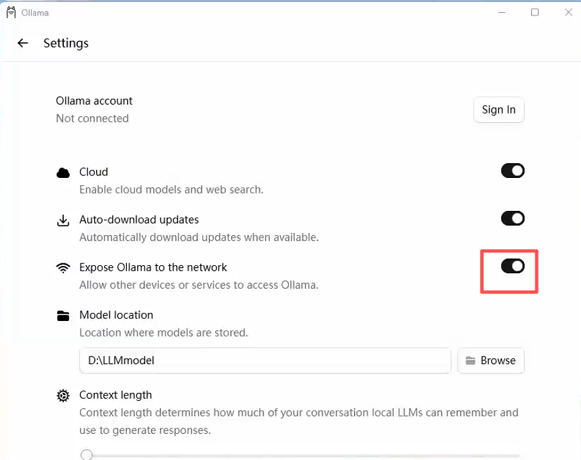Close the Ollama window
581x460 pixels.
568,13
